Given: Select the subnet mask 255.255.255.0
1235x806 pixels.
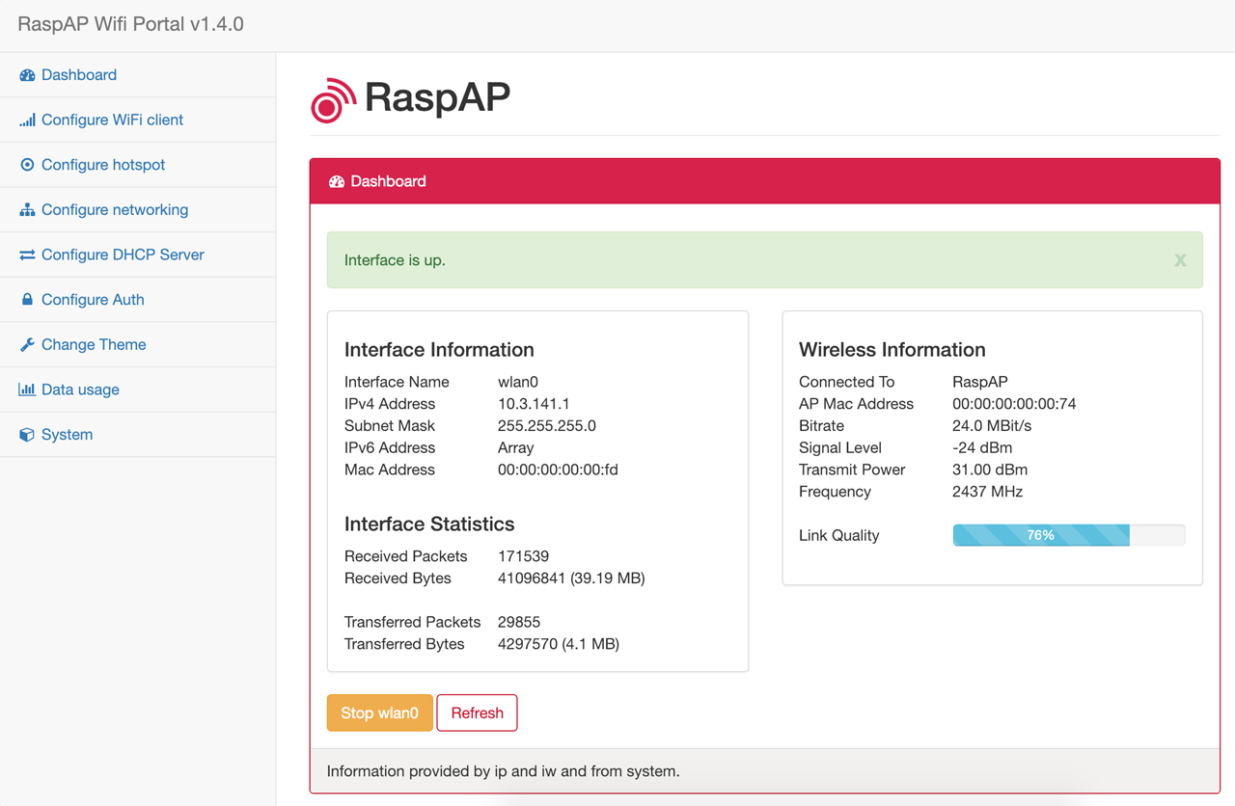Looking at the screenshot, I should tap(547, 426).
